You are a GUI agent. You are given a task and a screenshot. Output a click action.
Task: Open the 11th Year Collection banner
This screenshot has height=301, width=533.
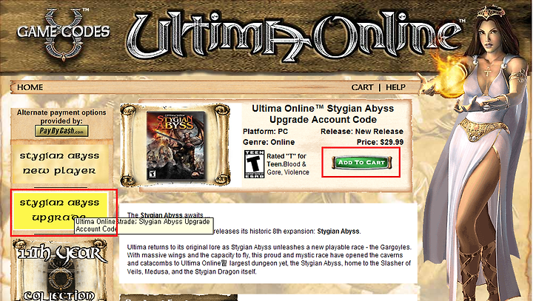pyautogui.click(x=60, y=270)
